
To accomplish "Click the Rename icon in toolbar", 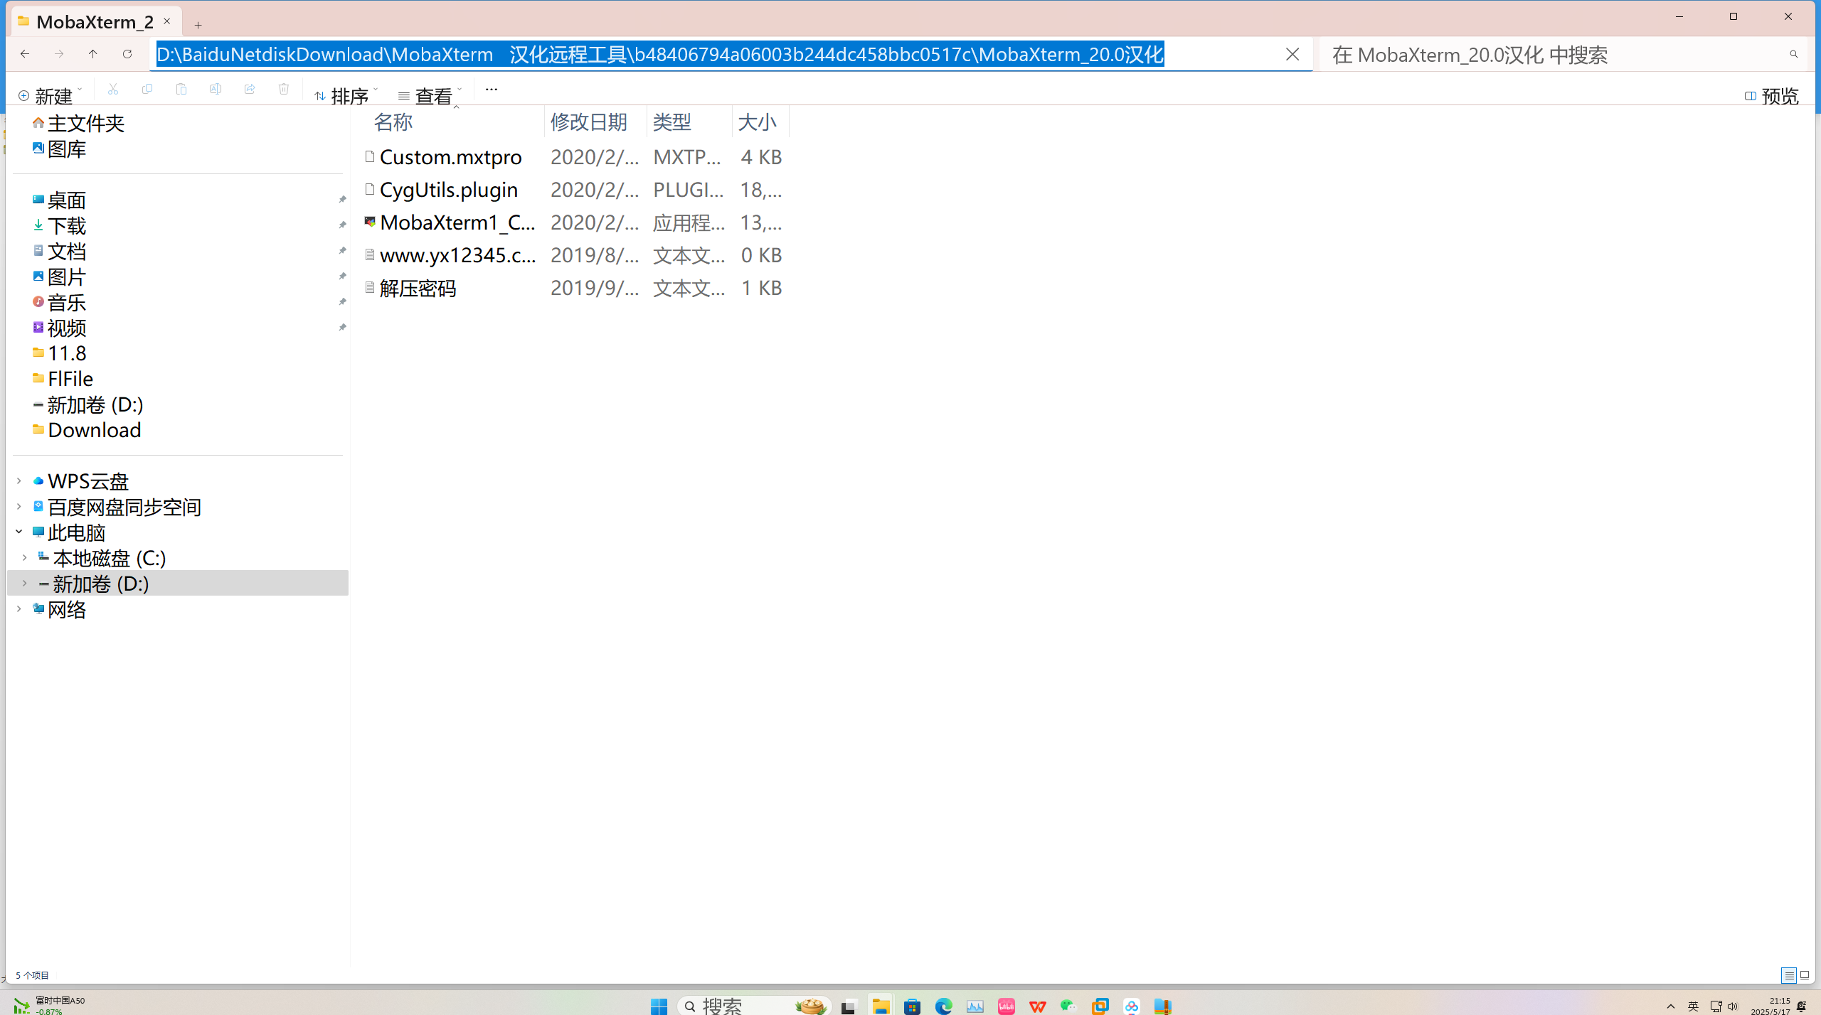I will 216,89.
